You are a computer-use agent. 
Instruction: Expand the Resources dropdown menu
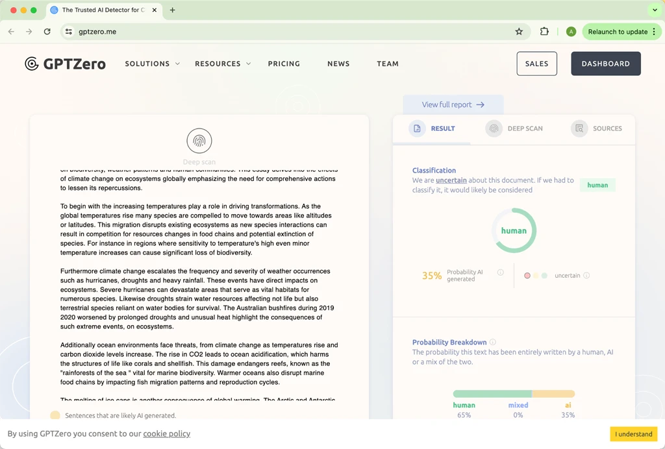(223, 64)
